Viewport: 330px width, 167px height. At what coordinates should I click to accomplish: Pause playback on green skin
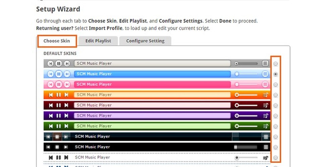coord(58,126)
